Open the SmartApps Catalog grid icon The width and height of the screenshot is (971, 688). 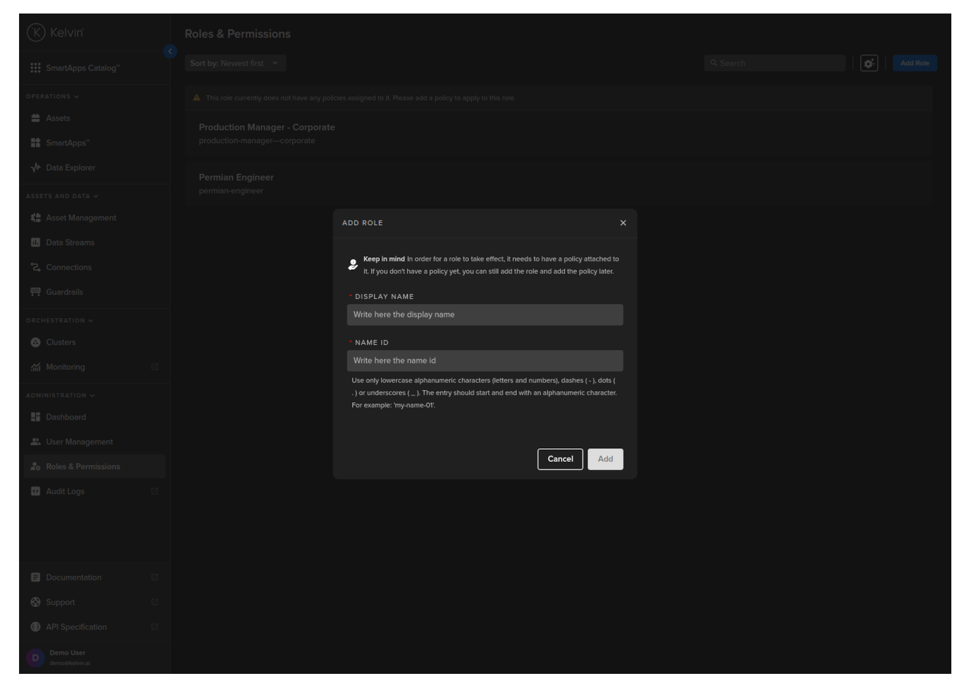[36, 68]
